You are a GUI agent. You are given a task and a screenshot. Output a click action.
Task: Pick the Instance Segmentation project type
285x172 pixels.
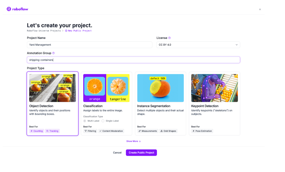[160, 104]
